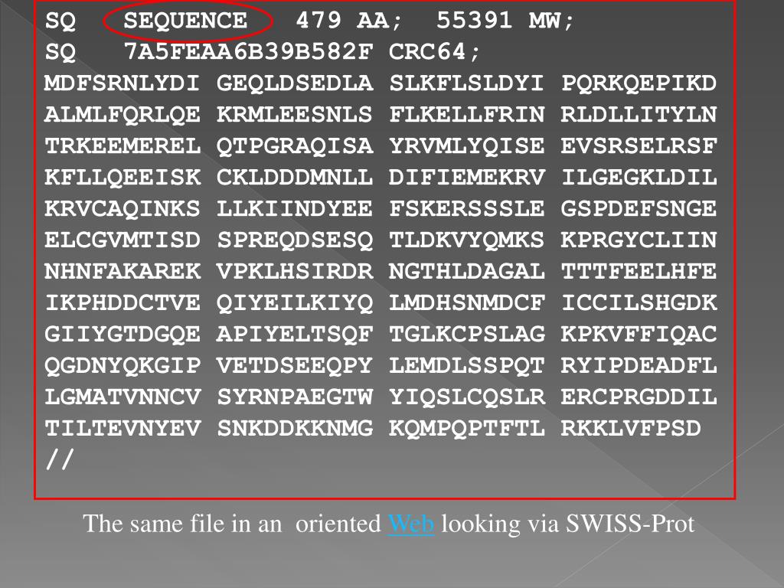The image size is (784, 588).
Task: Click sequence block GSPDEFSNGE
Action: (x=639, y=209)
